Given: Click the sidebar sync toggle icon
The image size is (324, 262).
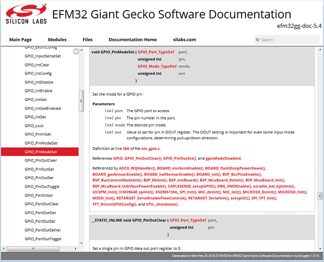Looking at the screenshot, I should tap(76, 51).
